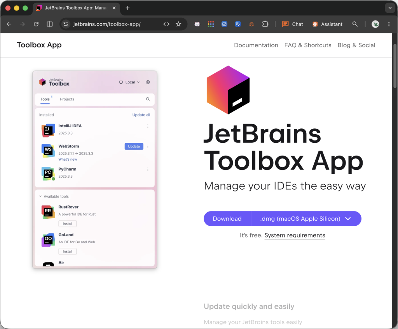The image size is (398, 329).
Task: Open WebStorm What's new link
Action: [x=68, y=159]
